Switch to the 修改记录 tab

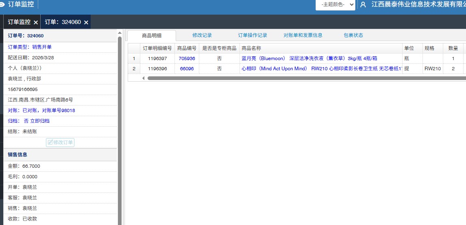coord(202,35)
